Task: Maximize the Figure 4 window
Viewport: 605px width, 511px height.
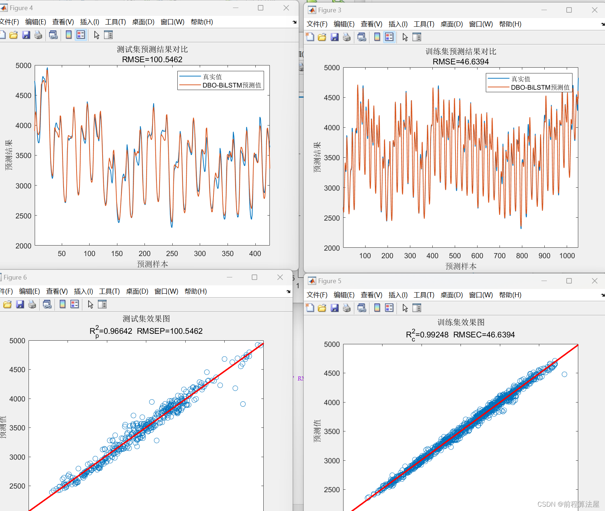Action: point(260,8)
